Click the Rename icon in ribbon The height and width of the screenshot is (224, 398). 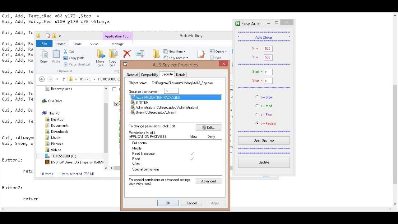(140, 54)
